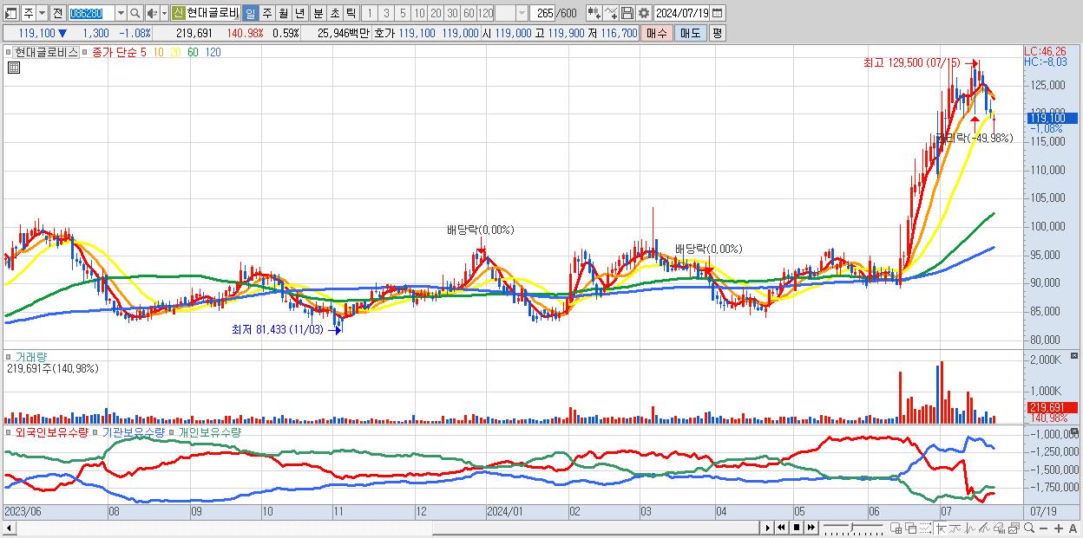Select the 틱 tick chart period

[x=351, y=14]
